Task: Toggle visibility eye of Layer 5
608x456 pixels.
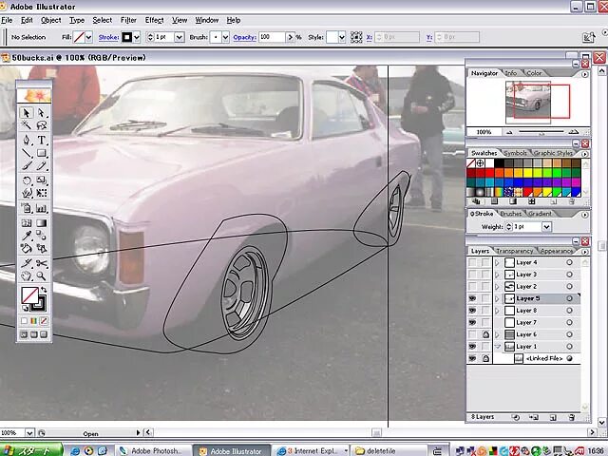Action: click(472, 298)
